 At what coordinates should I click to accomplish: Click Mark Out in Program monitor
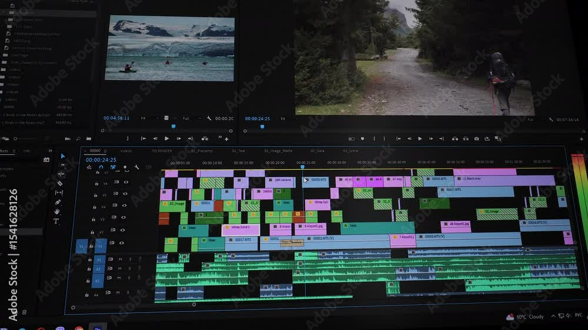click(x=385, y=139)
